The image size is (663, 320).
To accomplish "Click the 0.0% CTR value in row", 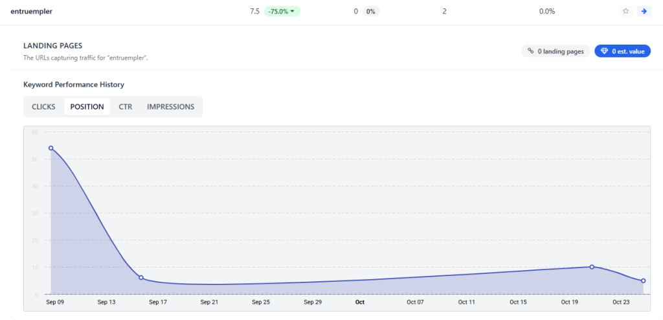I will point(546,11).
